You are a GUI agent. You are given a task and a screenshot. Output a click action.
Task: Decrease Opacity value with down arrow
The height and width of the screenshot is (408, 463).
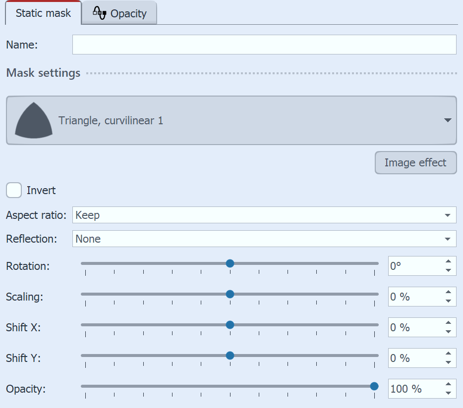point(448,393)
